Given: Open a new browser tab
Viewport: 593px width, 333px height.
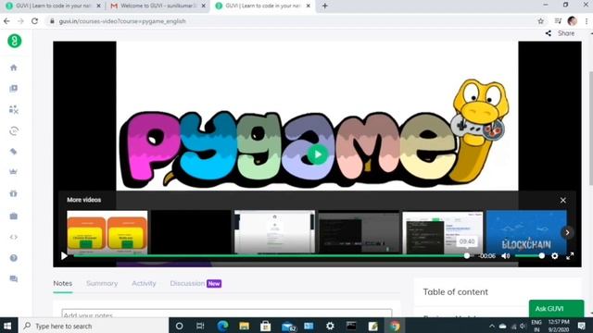Looking at the screenshot, I should click(x=324, y=6).
